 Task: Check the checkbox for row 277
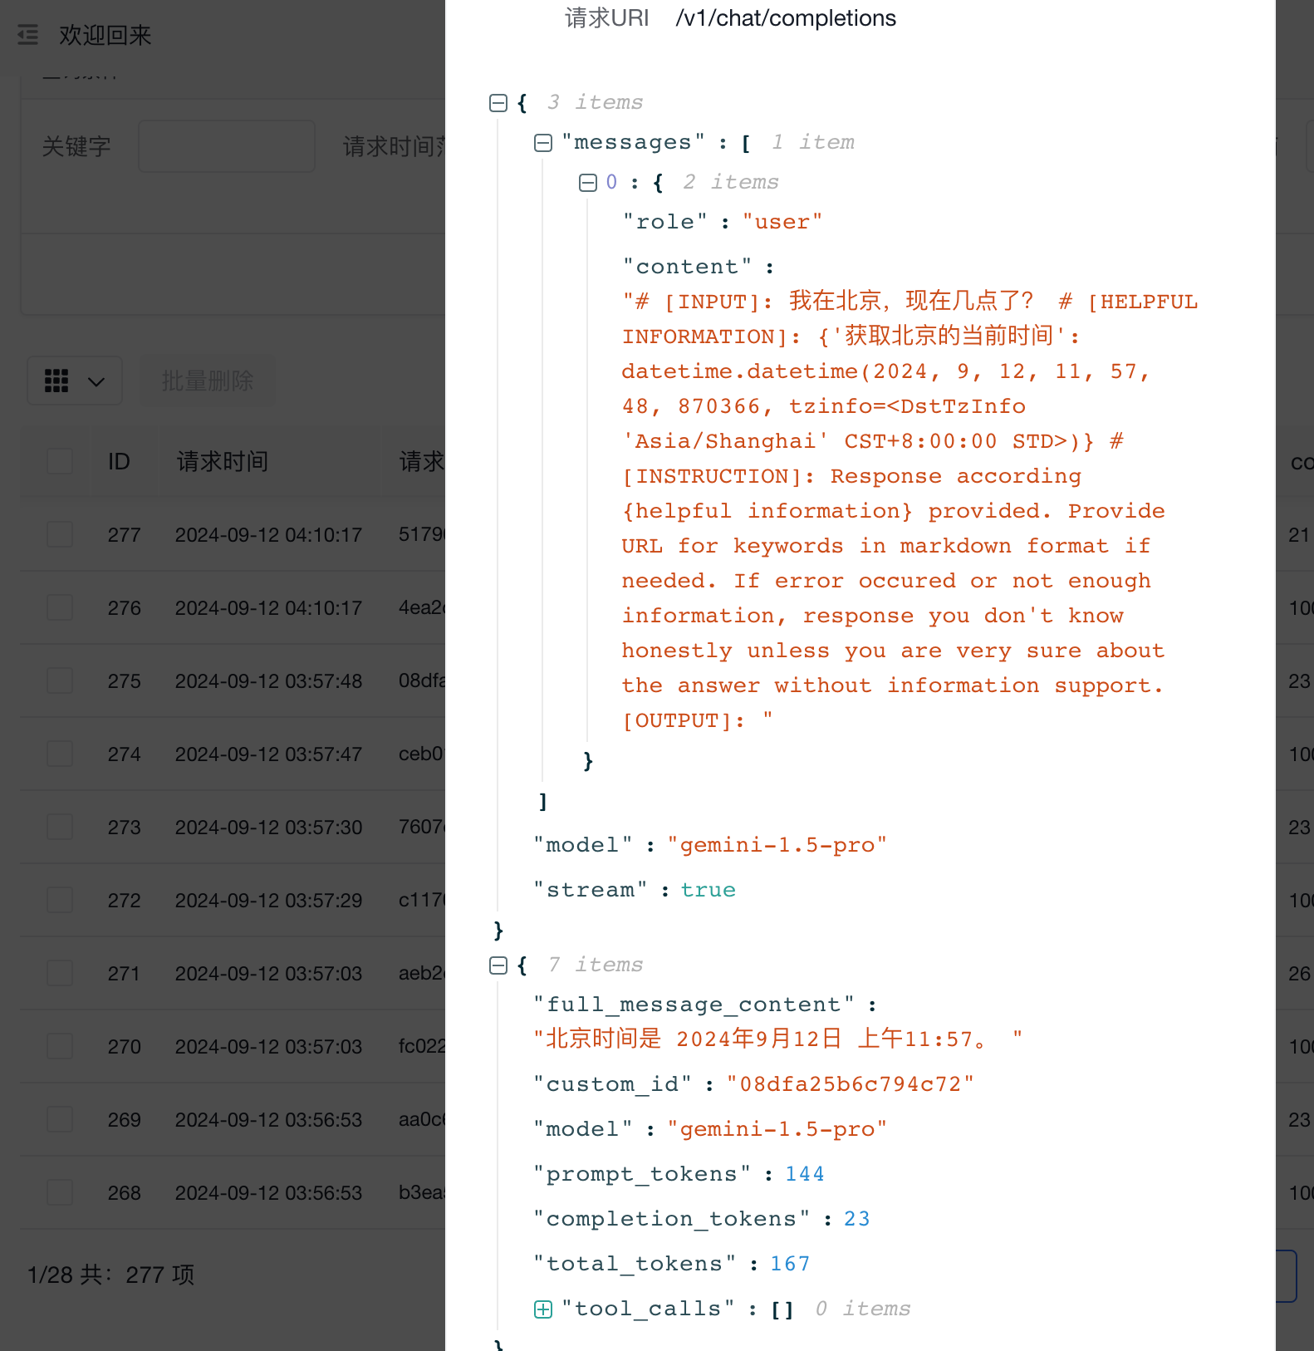click(x=60, y=534)
